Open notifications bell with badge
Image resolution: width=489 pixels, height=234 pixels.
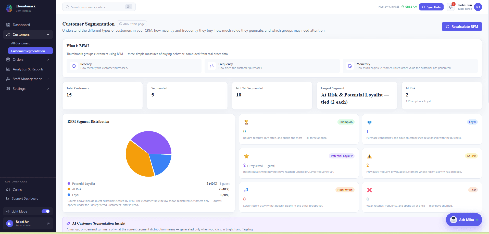(x=451, y=7)
